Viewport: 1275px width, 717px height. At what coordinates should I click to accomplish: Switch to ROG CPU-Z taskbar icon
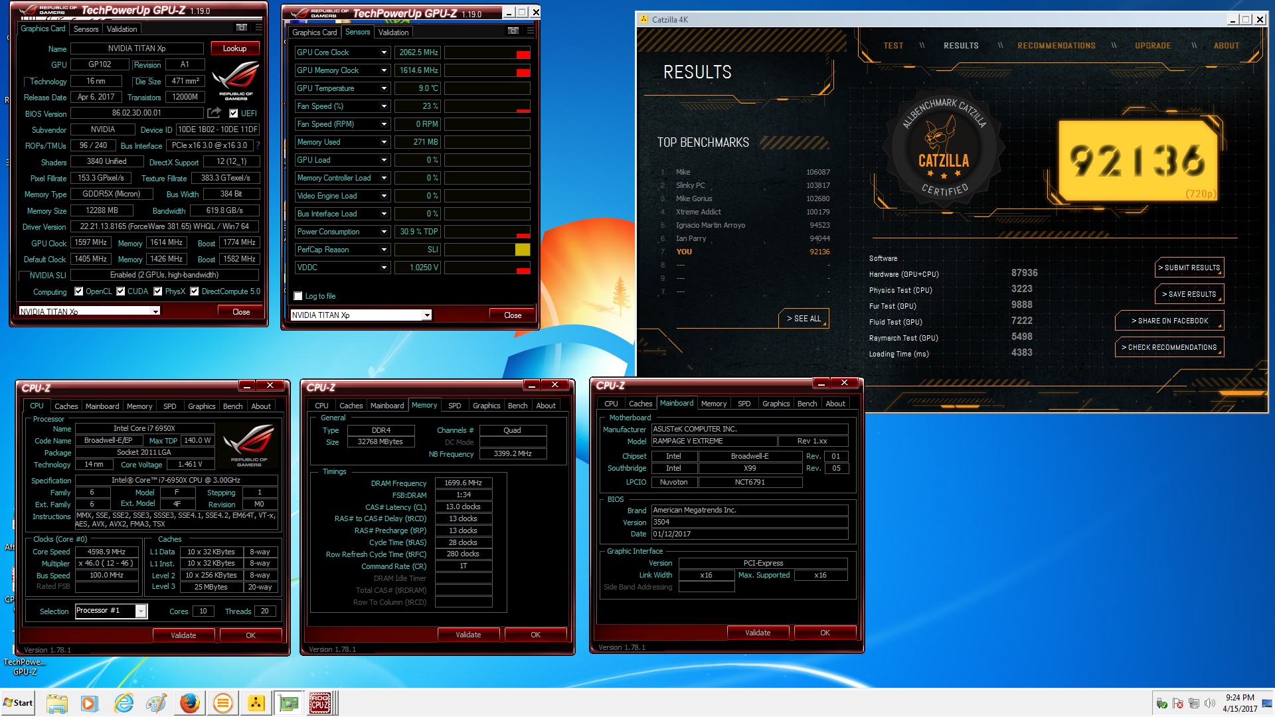(321, 703)
